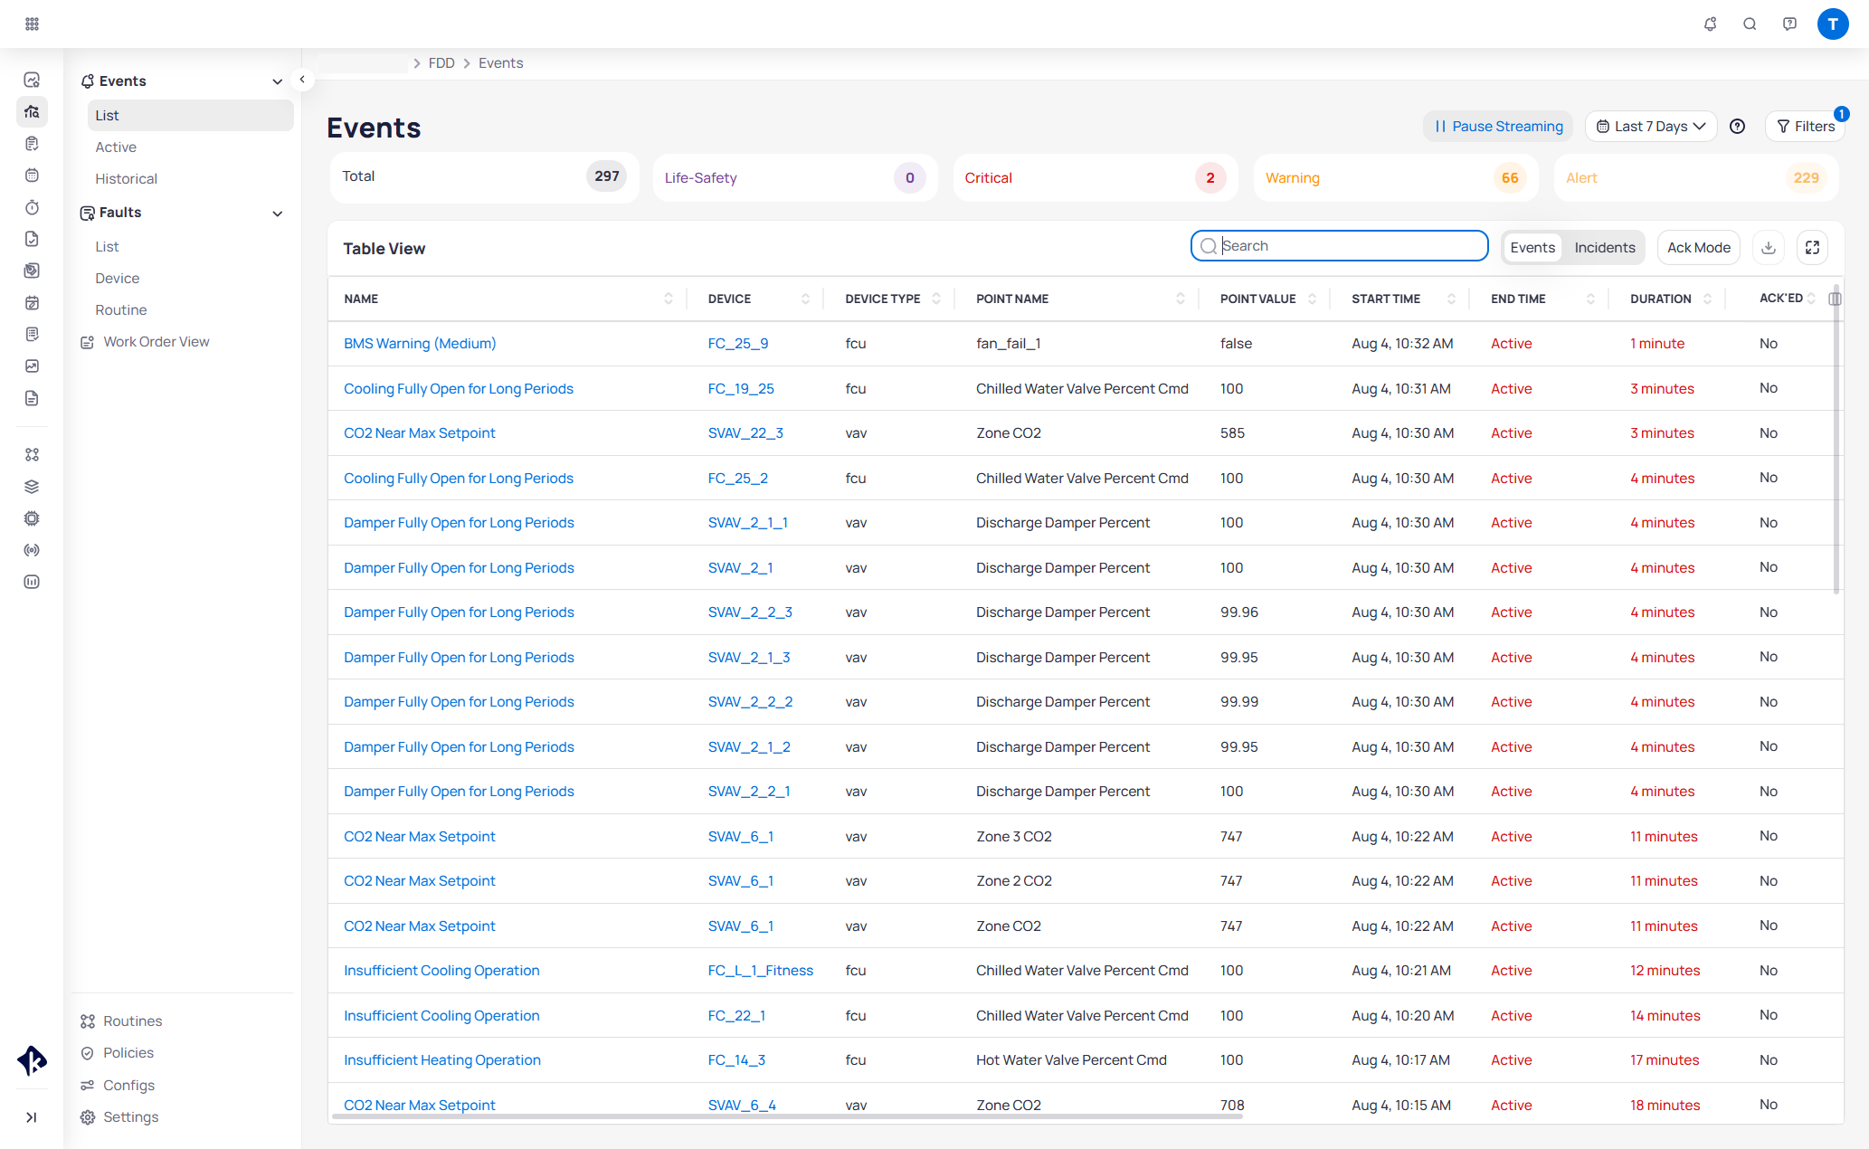
Task: Filter by Alert severity card
Action: pyautogui.click(x=1695, y=178)
